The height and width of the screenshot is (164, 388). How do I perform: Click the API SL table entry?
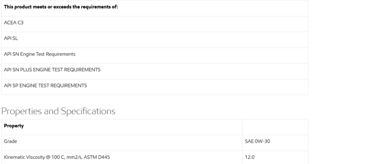(155, 40)
